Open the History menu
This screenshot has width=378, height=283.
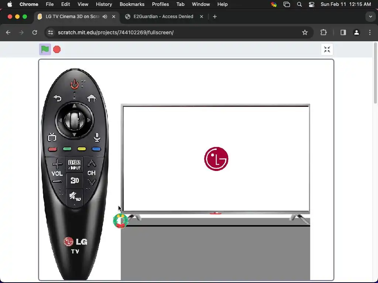(x=104, y=4)
